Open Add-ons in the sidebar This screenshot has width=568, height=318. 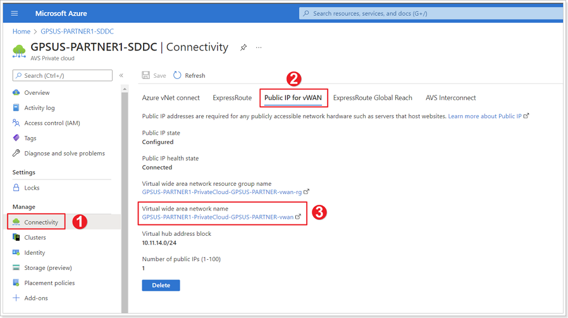click(x=36, y=298)
